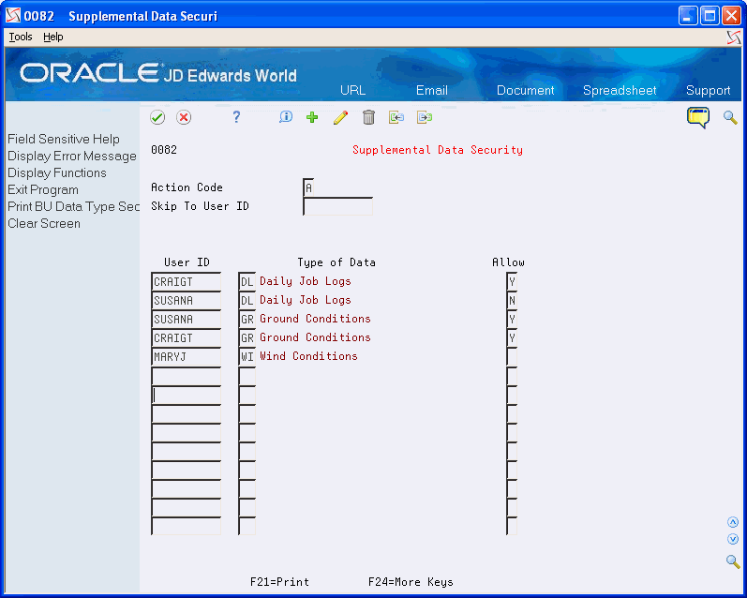747x598 pixels.
Task: Click the green plus Add icon
Action: coord(312,117)
